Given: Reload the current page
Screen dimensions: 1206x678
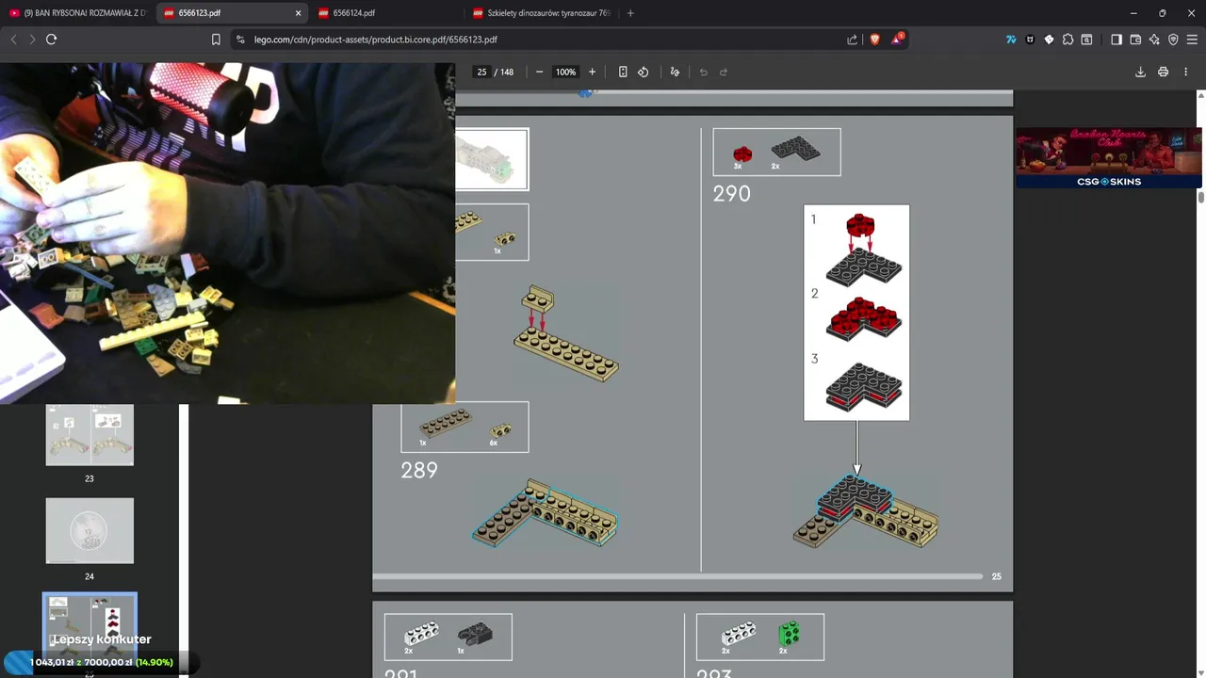Looking at the screenshot, I should tap(52, 40).
